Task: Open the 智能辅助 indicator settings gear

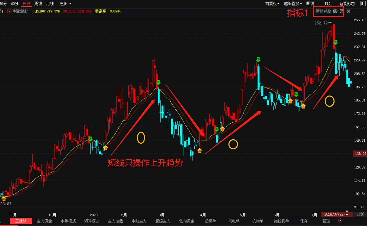Action: (335, 11)
